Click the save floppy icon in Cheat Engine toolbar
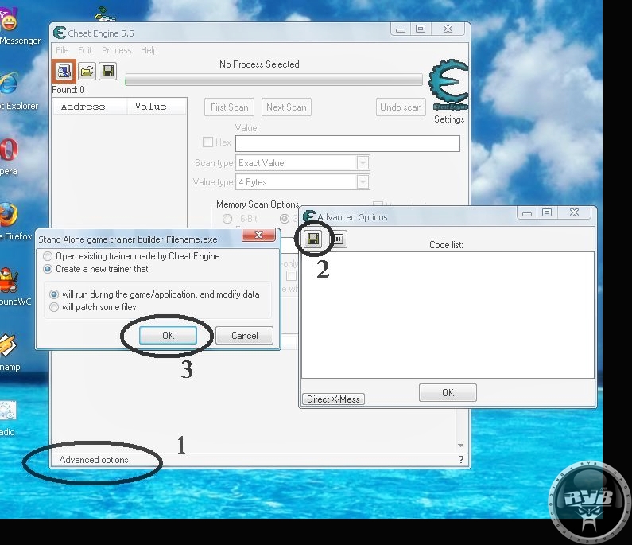Image resolution: width=632 pixels, height=545 pixels. pos(107,72)
